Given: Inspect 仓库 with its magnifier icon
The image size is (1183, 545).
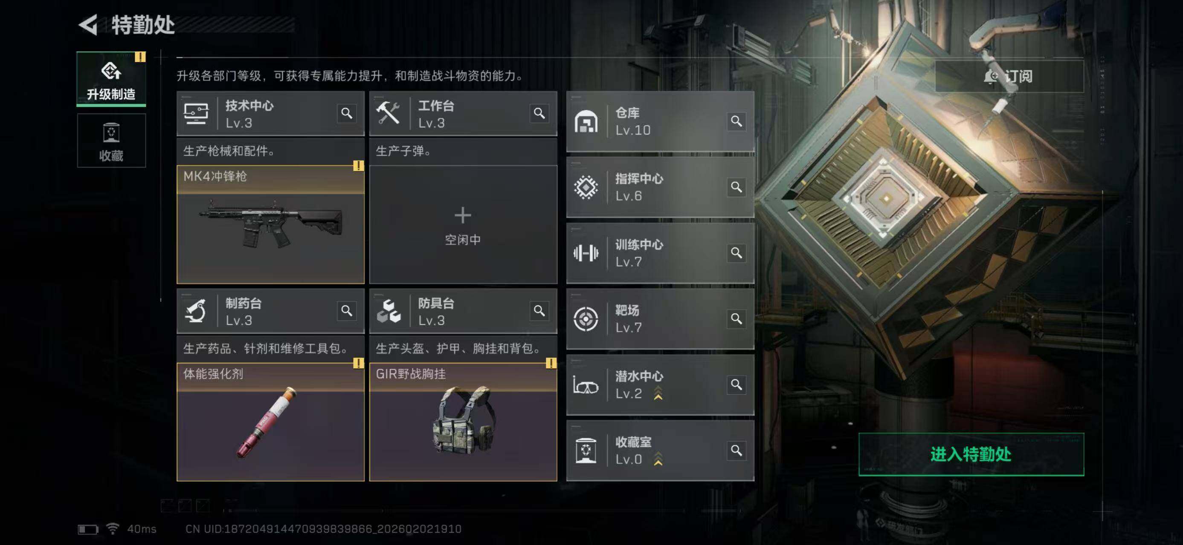Looking at the screenshot, I should coord(736,121).
